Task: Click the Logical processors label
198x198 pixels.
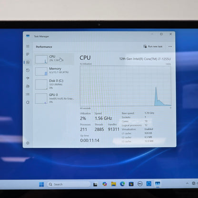Action: 132,125
